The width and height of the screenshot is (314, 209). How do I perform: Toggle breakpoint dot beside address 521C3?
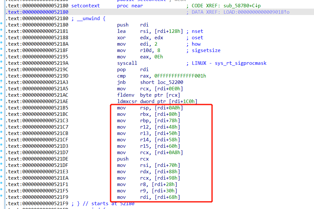(1, 119)
